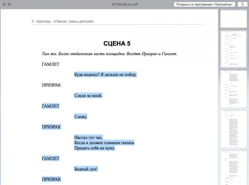The width and height of the screenshot is (249, 185).
Task: Click first unhighlighted «ГАМЛЕТ» speaker name
Action: click(51, 64)
